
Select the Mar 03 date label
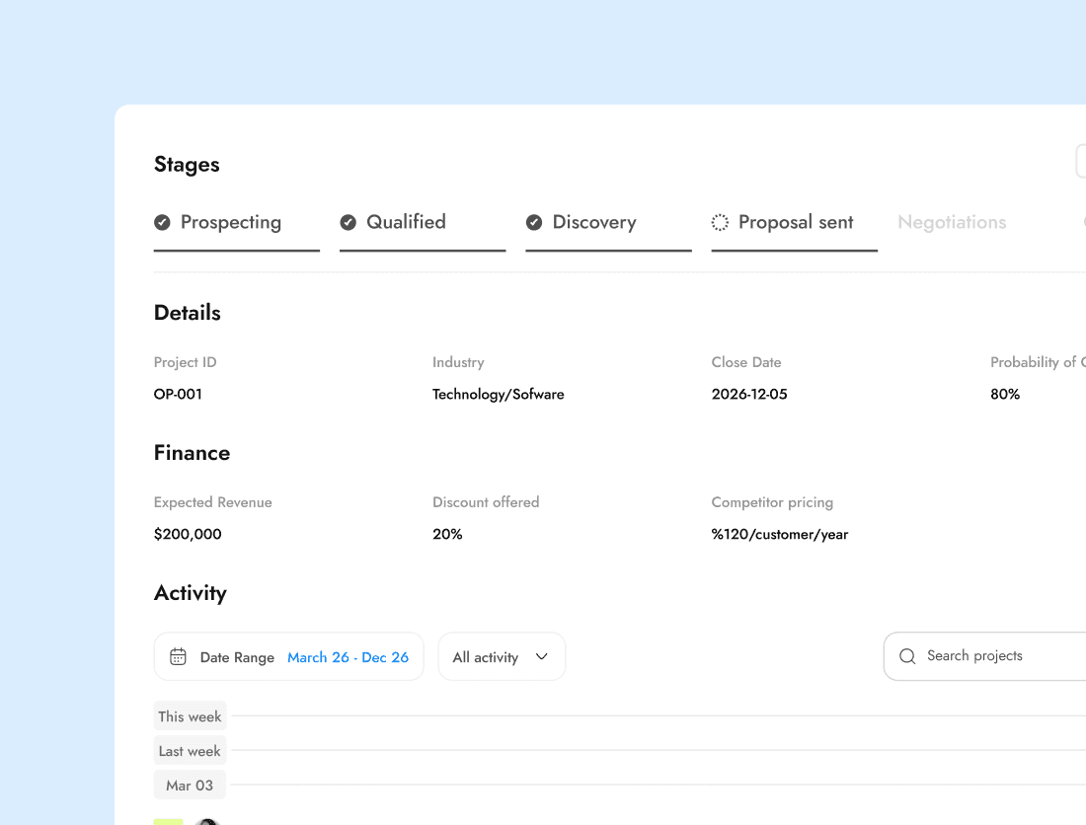190,785
